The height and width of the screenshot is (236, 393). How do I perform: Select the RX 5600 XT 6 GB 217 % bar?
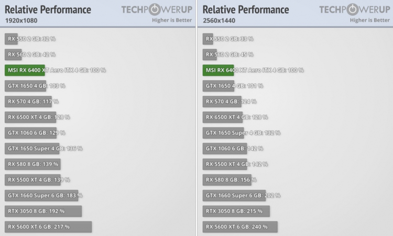[x=48, y=227]
